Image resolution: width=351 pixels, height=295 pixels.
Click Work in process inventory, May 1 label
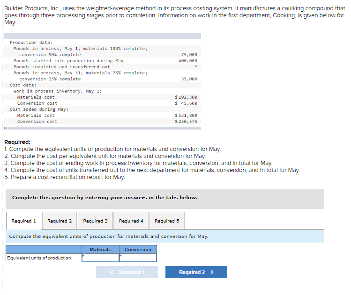pos(58,91)
